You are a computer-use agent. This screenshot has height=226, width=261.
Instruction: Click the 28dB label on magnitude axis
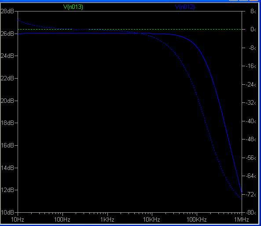tap(7, 11)
